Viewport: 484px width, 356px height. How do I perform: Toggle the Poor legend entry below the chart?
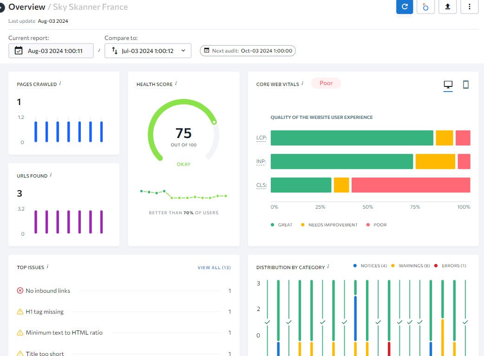click(x=377, y=225)
